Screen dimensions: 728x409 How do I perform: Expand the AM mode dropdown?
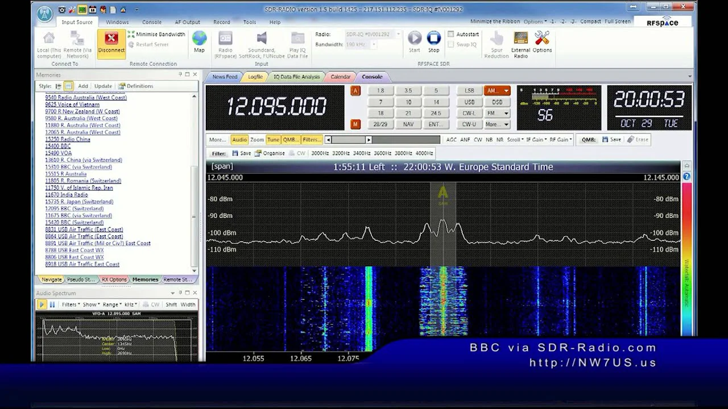tap(506, 91)
